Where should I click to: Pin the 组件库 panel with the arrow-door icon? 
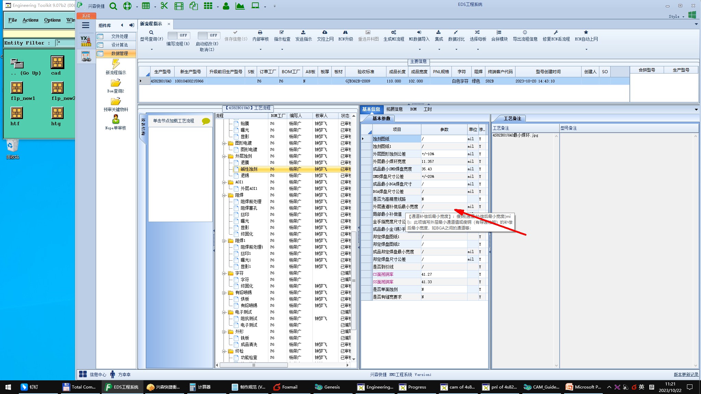[131, 25]
